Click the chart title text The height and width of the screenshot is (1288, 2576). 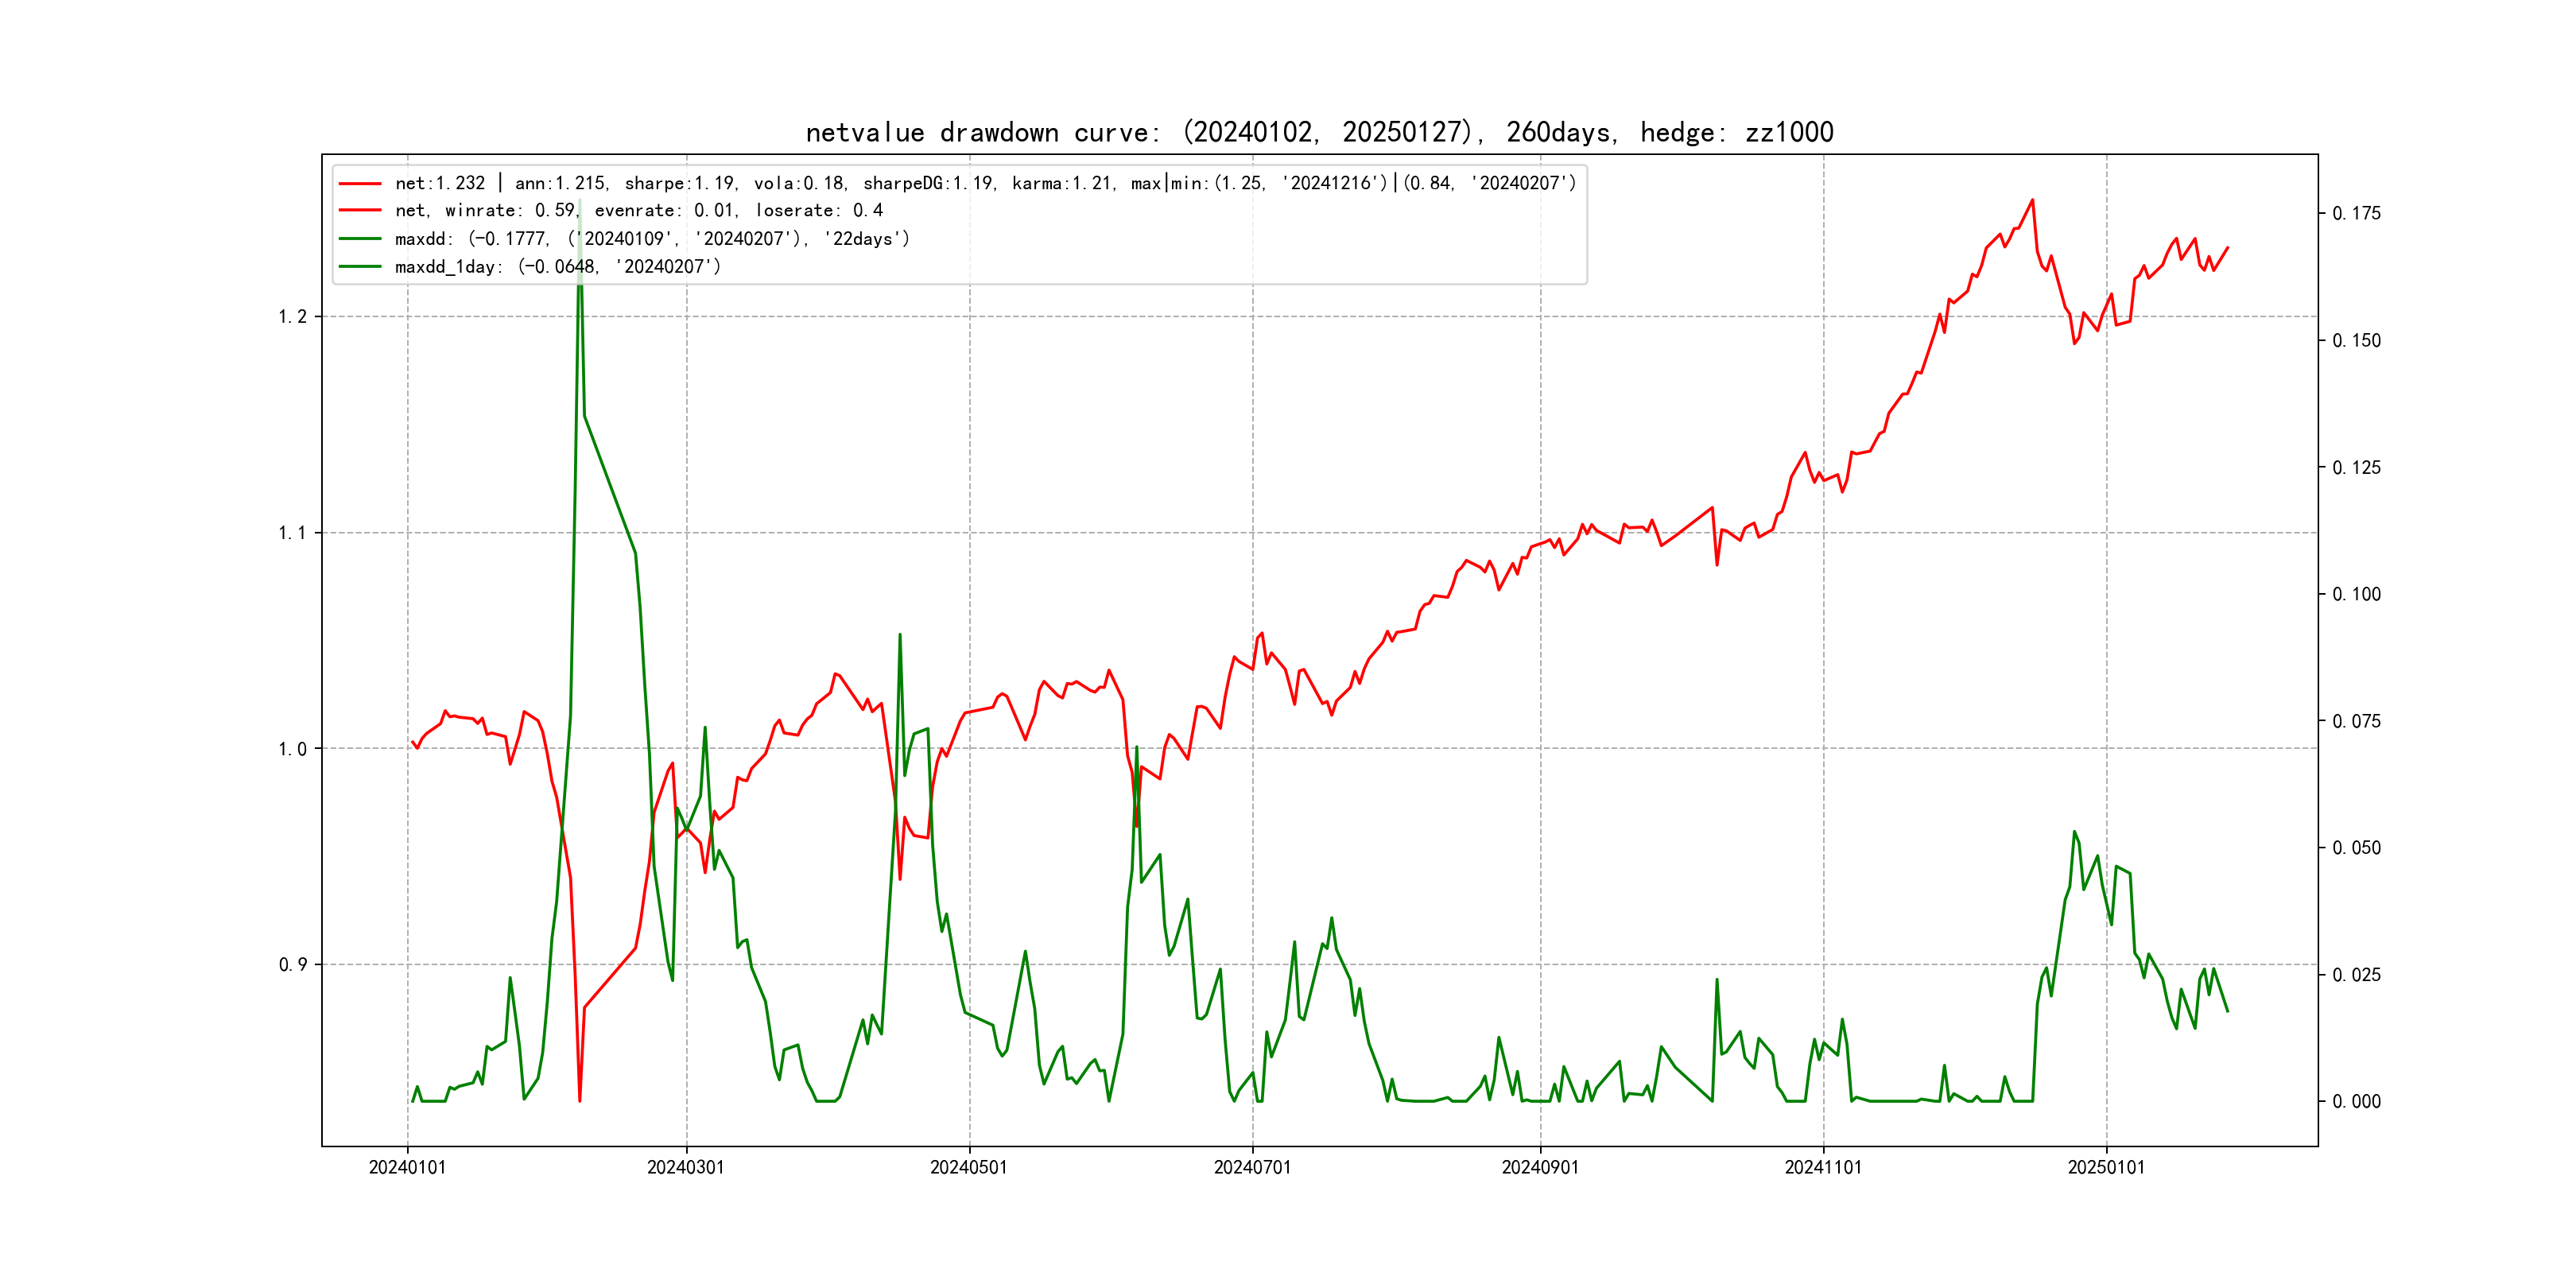click(x=1319, y=132)
